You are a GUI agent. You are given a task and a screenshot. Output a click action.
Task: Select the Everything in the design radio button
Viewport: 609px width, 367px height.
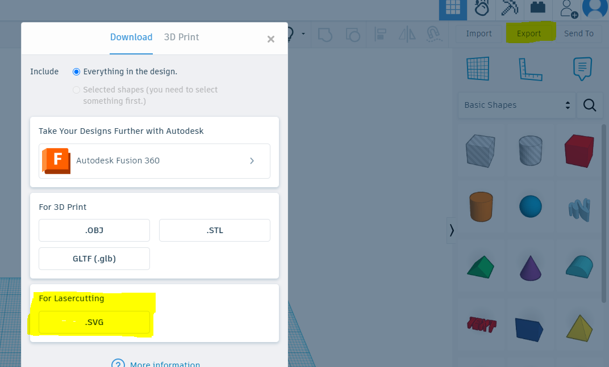[x=76, y=71]
